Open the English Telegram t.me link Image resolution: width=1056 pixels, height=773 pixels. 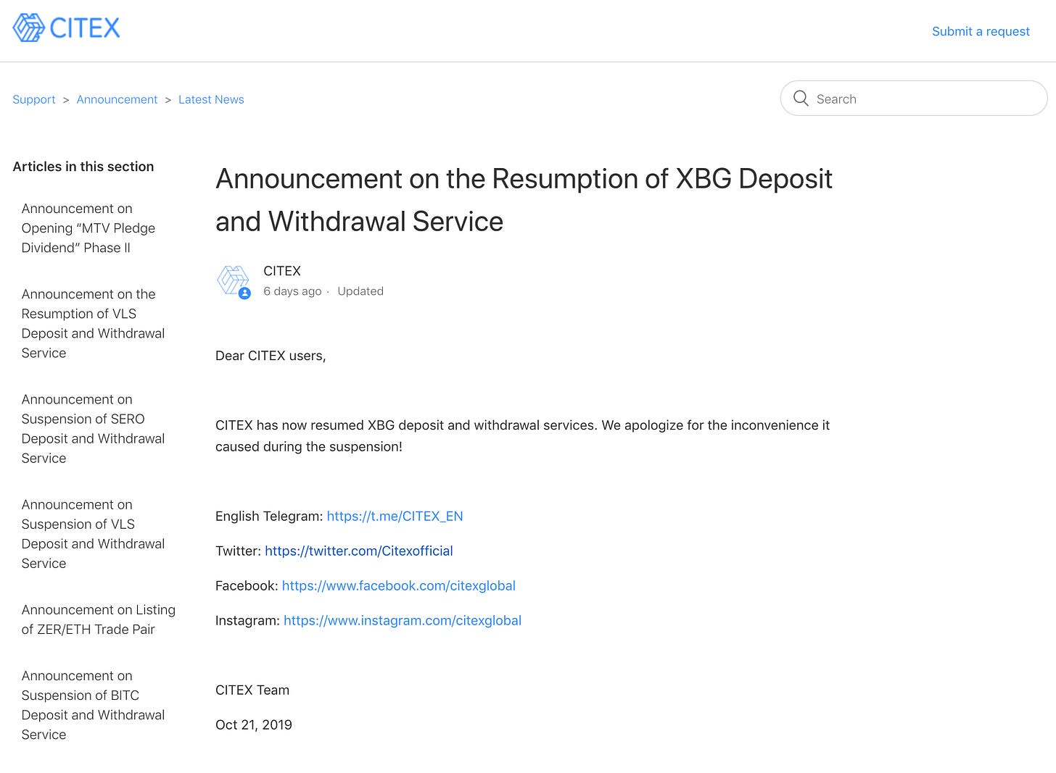pos(395,517)
